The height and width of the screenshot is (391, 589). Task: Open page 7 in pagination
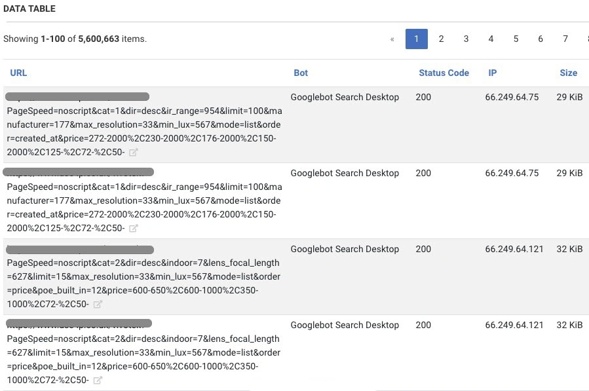point(565,39)
